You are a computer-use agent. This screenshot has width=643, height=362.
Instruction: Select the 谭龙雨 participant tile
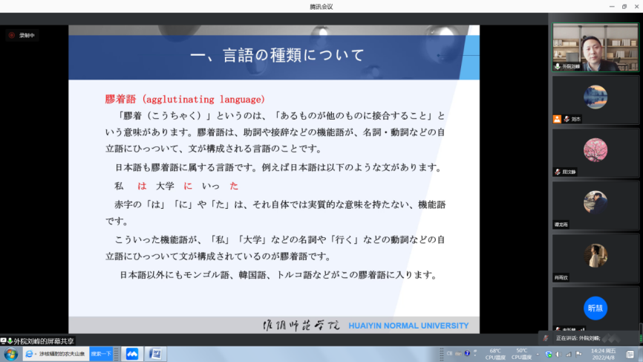(x=595, y=204)
